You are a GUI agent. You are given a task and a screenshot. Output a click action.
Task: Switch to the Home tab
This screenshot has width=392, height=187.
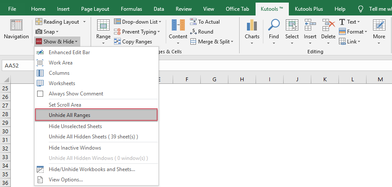38,9
